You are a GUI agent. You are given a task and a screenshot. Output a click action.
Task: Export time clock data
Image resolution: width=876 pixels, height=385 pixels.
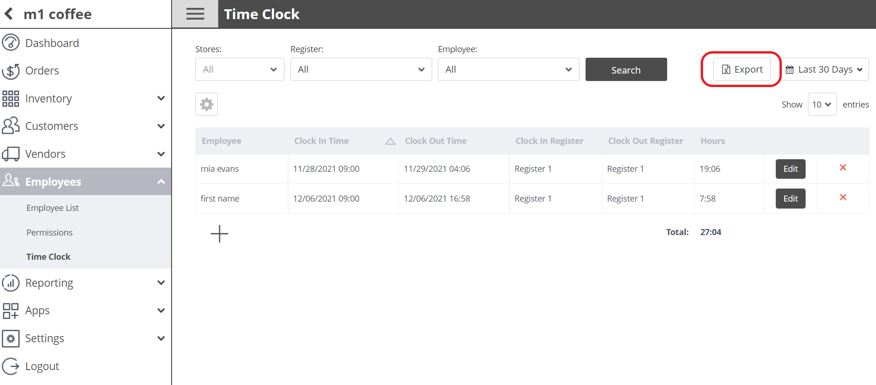742,69
